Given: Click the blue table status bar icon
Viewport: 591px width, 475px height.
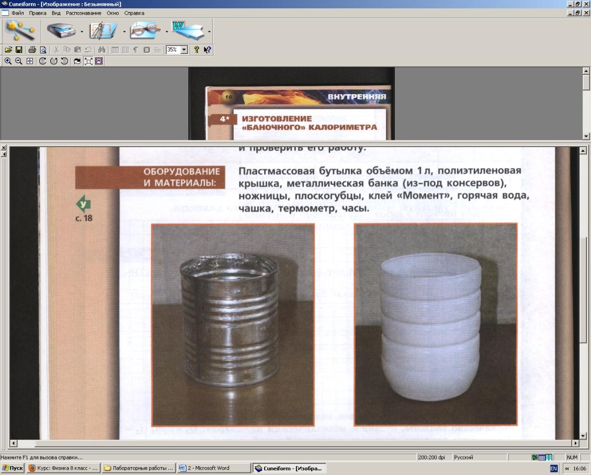Looking at the screenshot, I should pyautogui.click(x=542, y=457).
